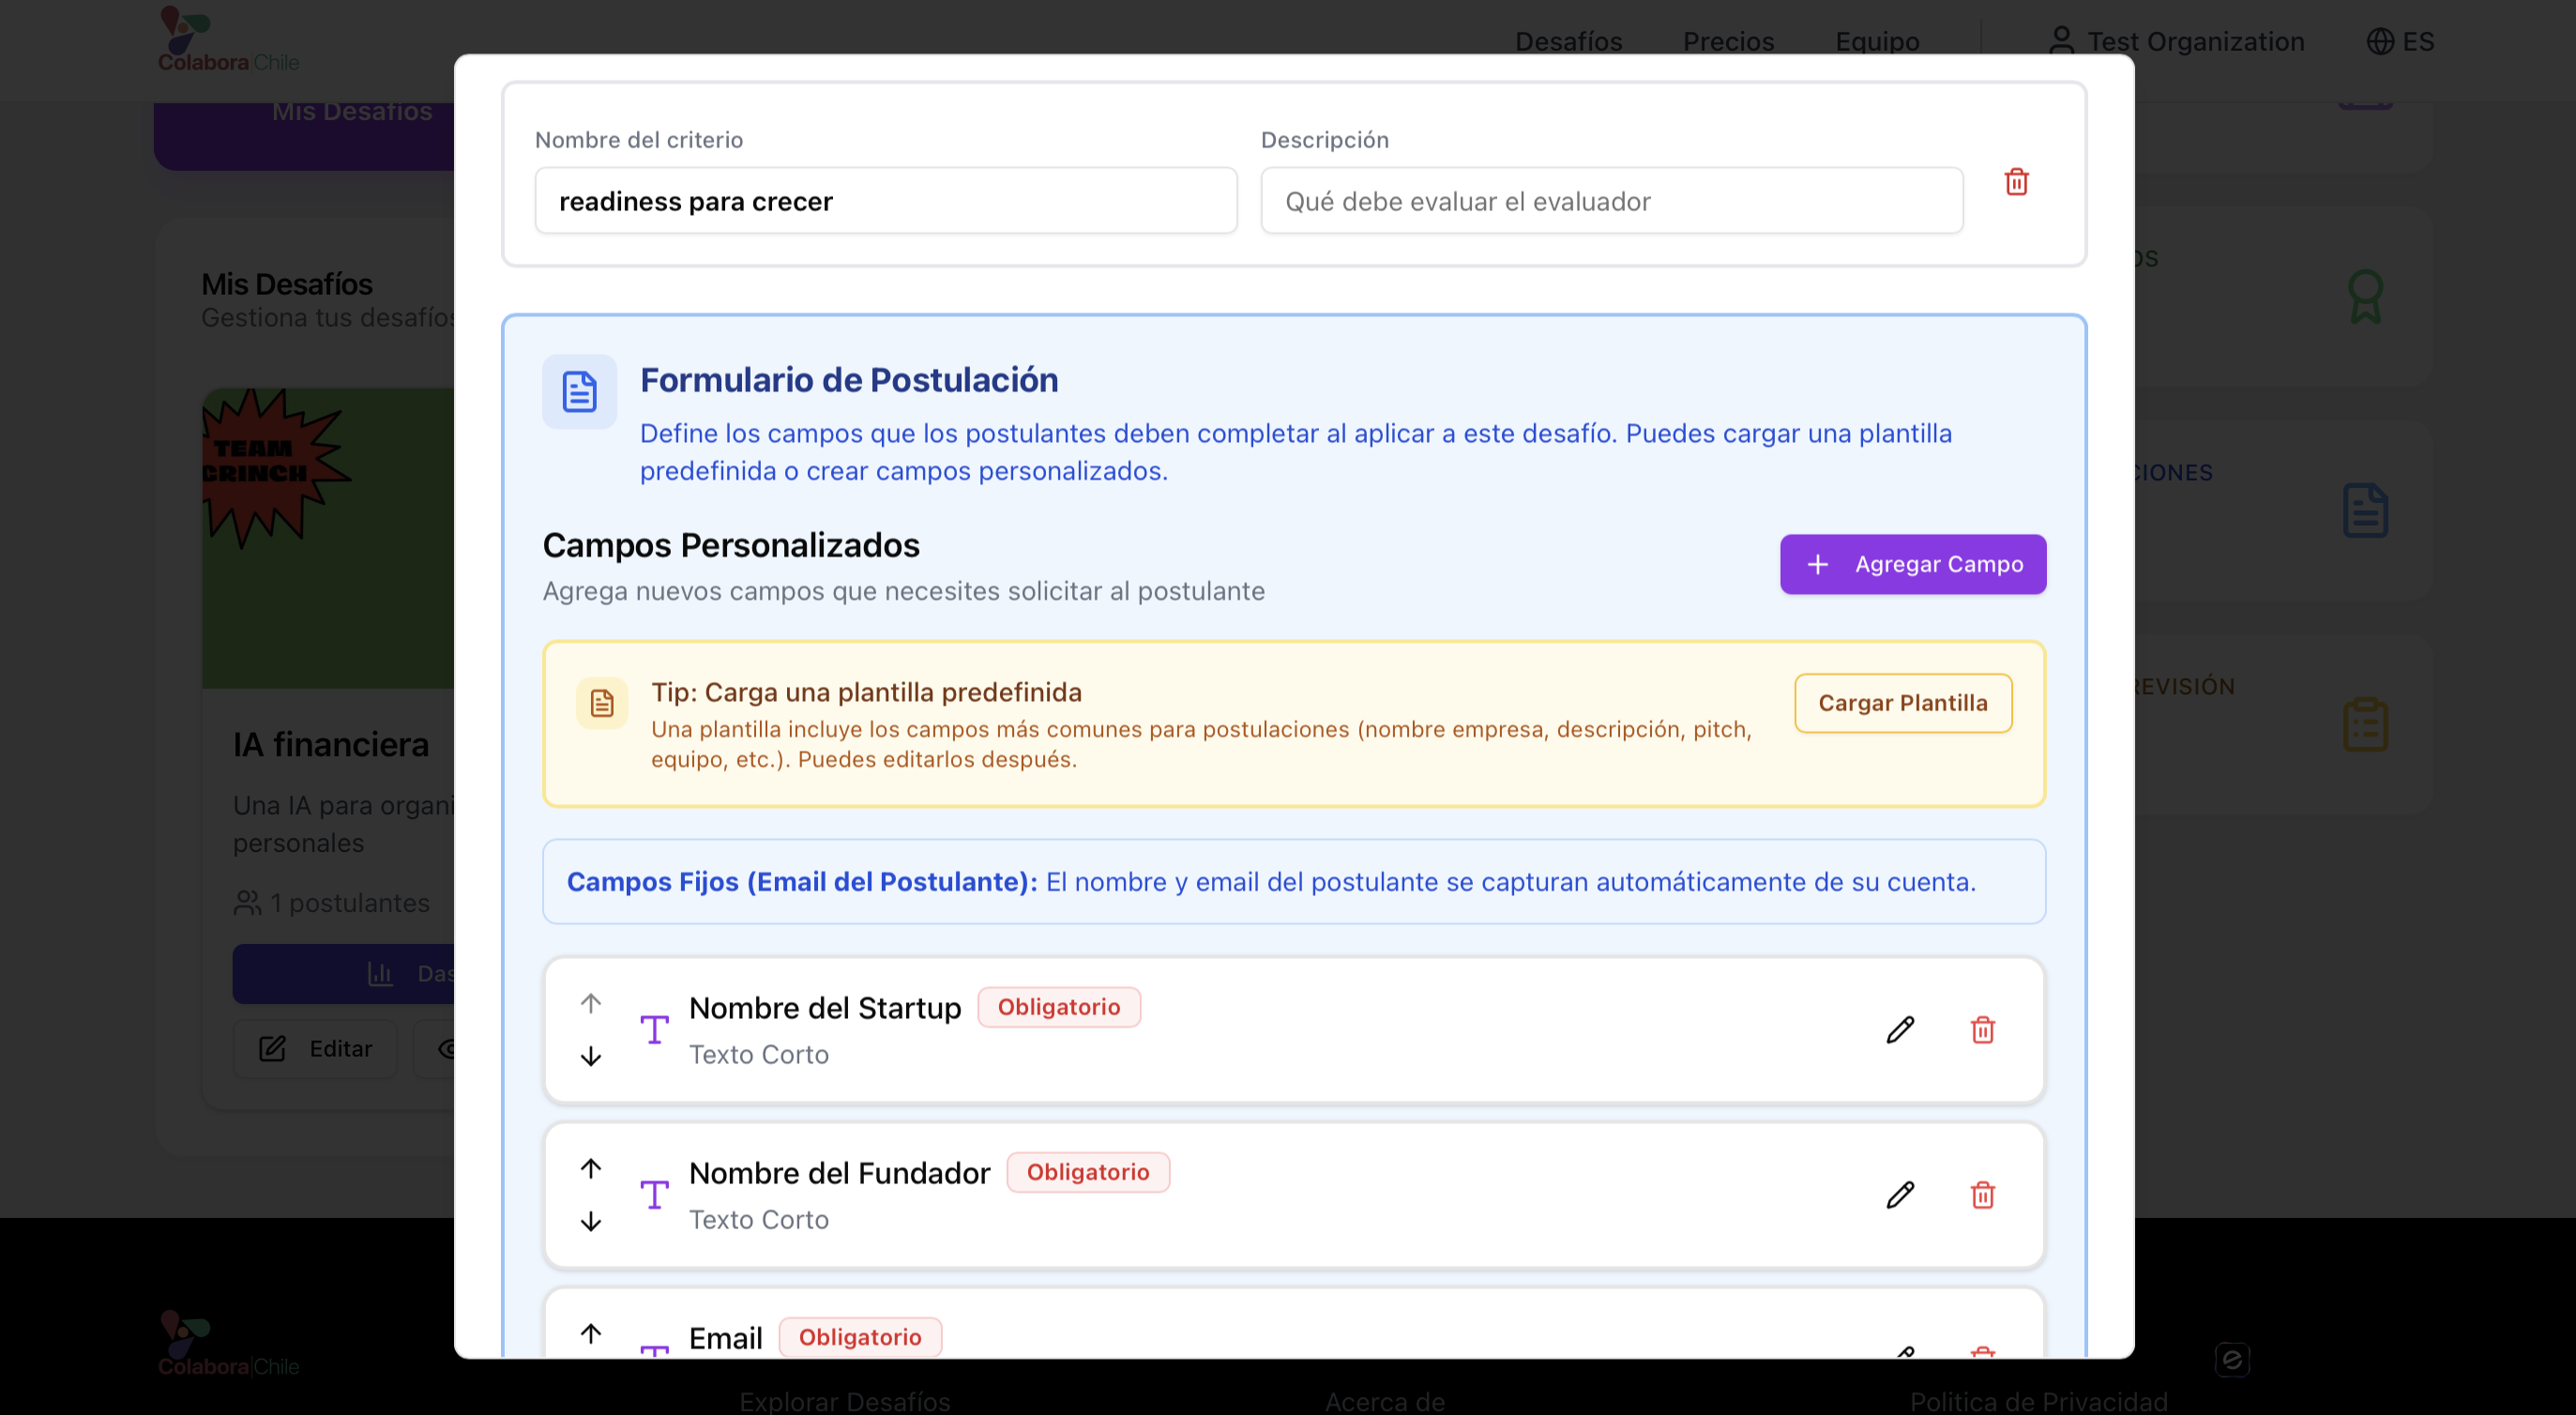The height and width of the screenshot is (1415, 2576).
Task: Click the Obligatorio badge on Nombre del Startup
Action: 1059,1007
